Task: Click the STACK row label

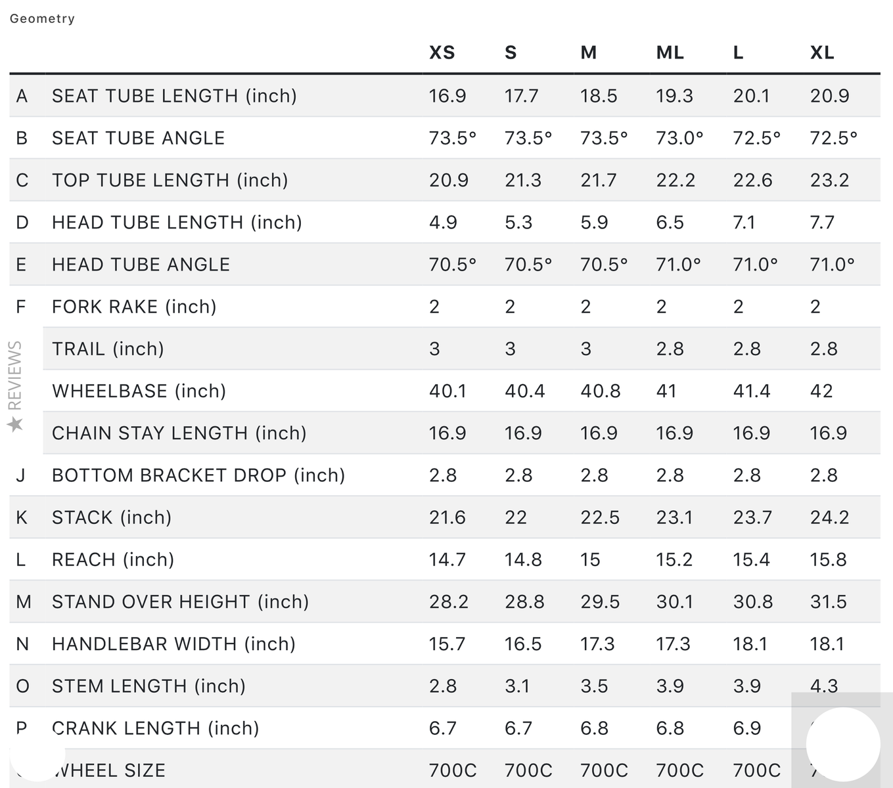Action: 112,517
